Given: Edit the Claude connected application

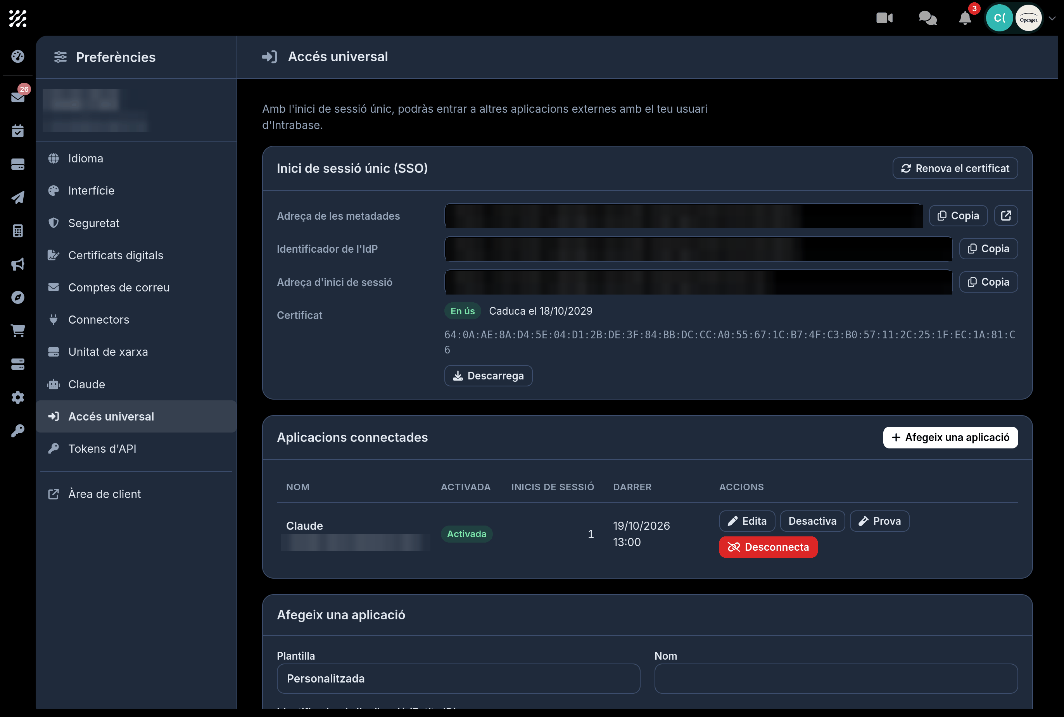Looking at the screenshot, I should (746, 521).
